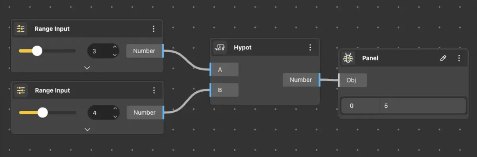Click the slider handle of the first Range Input
The width and height of the screenshot is (477, 157).
tap(37, 51)
